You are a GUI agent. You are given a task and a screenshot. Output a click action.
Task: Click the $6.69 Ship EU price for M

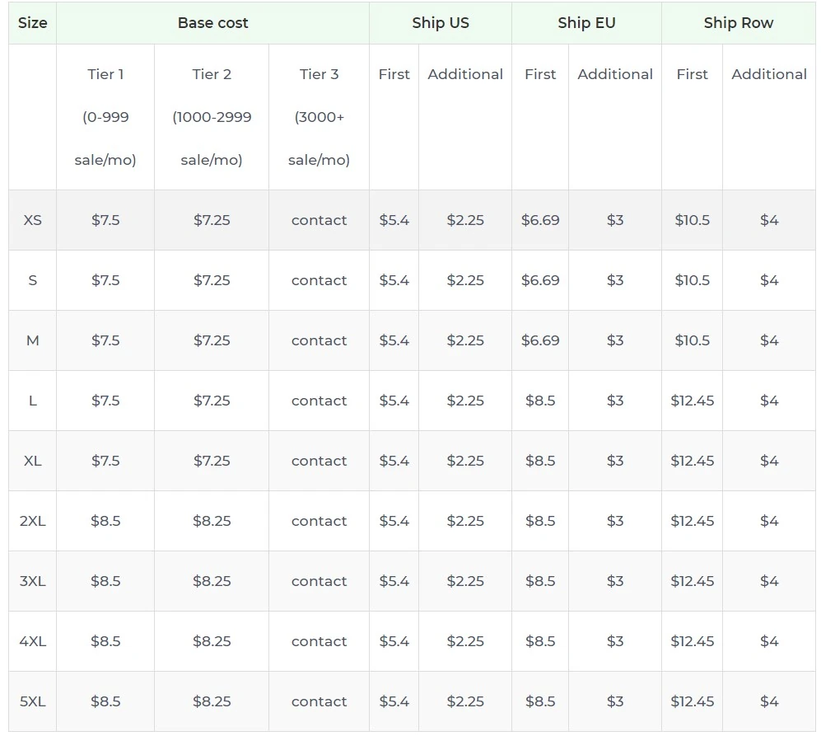[x=539, y=340]
